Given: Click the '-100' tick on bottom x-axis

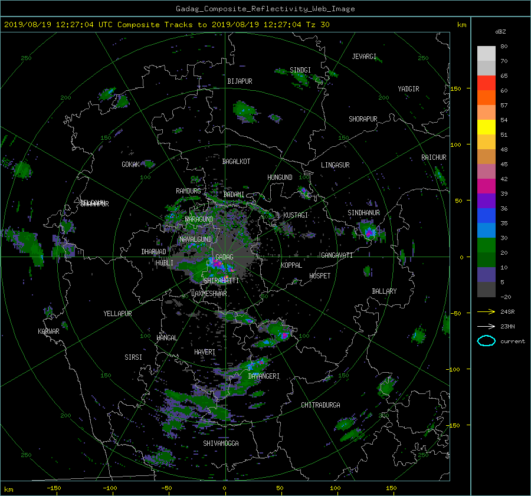Looking at the screenshot, I should pos(110,488).
